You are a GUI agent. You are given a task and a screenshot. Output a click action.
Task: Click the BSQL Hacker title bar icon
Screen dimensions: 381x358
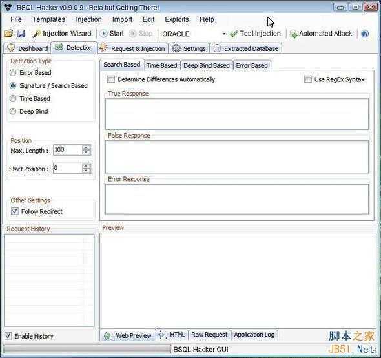pyautogui.click(x=8, y=7)
